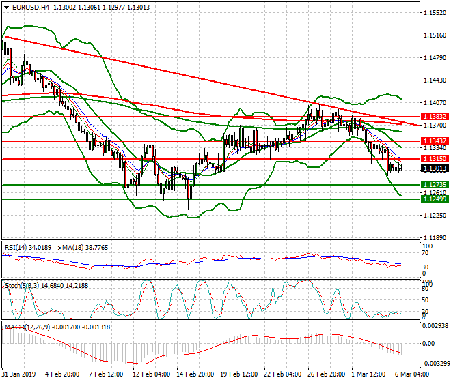The height and width of the screenshot is (382, 451).
Task: Click the black current price label 1.13013
Action: pos(435,168)
